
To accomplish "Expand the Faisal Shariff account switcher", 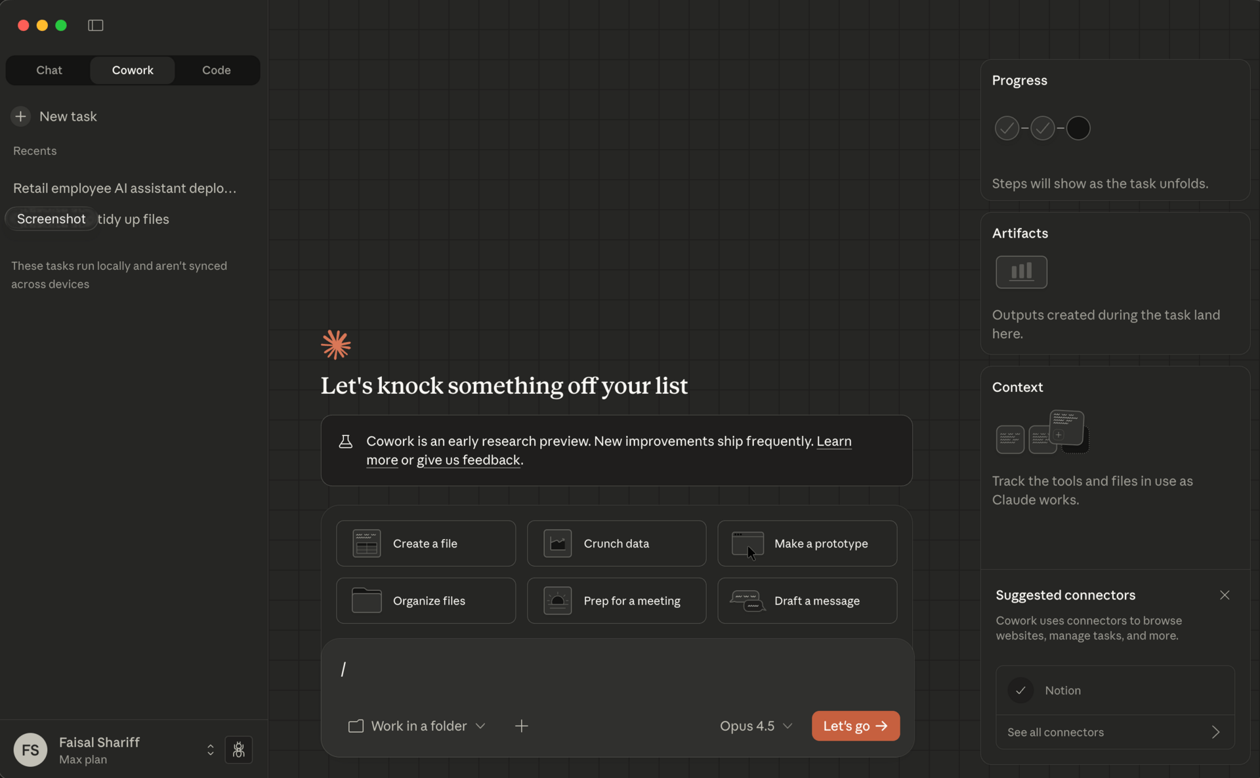I will pyautogui.click(x=210, y=750).
